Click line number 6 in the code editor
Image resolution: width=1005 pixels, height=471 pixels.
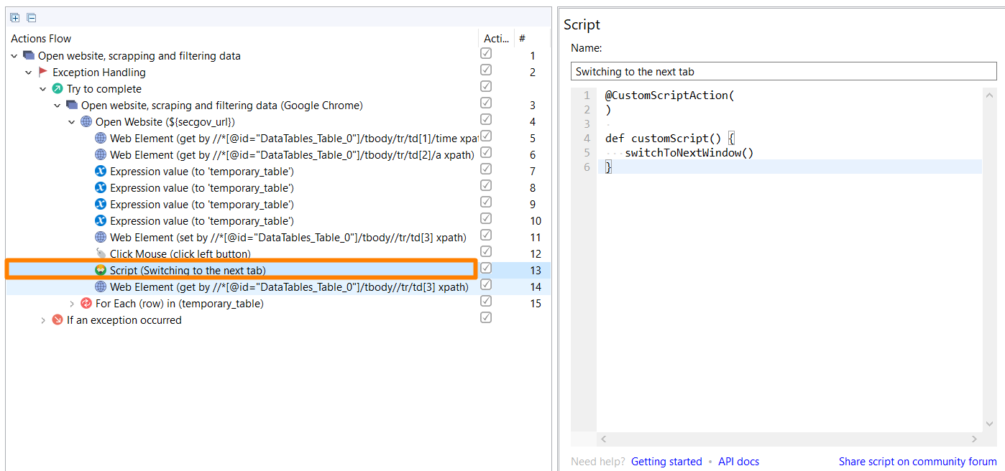(587, 167)
